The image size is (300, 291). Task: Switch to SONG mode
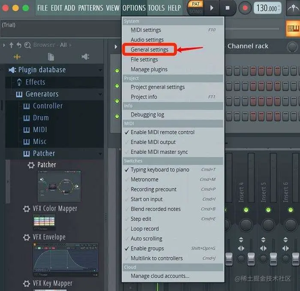[196, 12]
